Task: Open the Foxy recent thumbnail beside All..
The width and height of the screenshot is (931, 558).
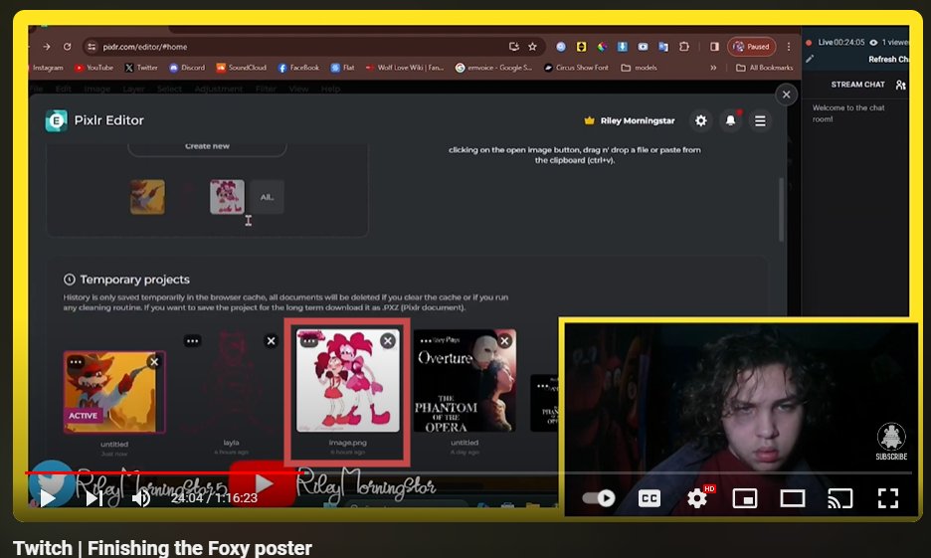Action: [148, 197]
